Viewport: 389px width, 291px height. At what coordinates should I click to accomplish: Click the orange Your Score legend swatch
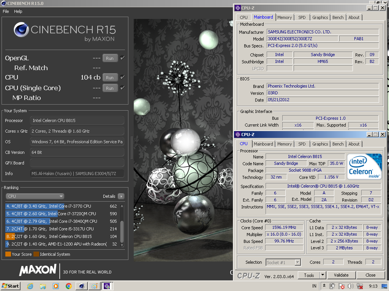[x=8, y=254]
